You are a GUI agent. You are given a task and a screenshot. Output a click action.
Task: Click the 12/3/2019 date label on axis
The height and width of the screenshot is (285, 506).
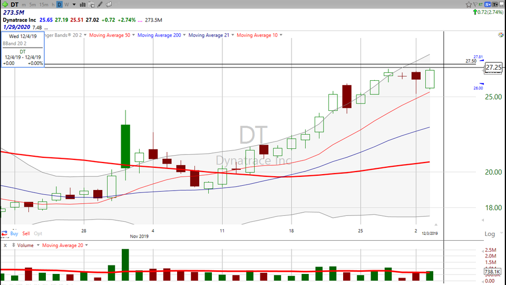point(430,233)
